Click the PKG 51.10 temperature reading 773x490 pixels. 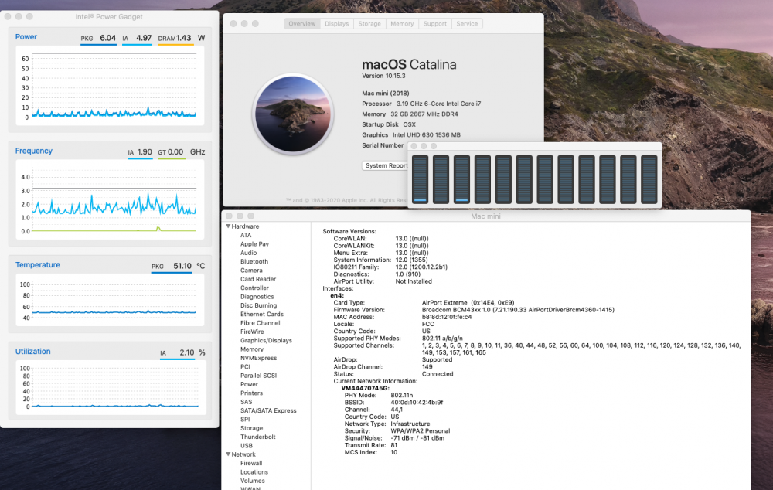click(171, 266)
